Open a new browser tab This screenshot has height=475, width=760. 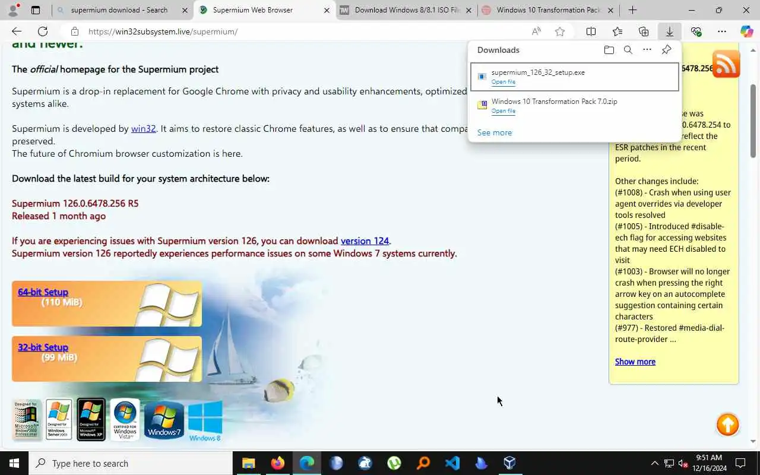pyautogui.click(x=632, y=10)
